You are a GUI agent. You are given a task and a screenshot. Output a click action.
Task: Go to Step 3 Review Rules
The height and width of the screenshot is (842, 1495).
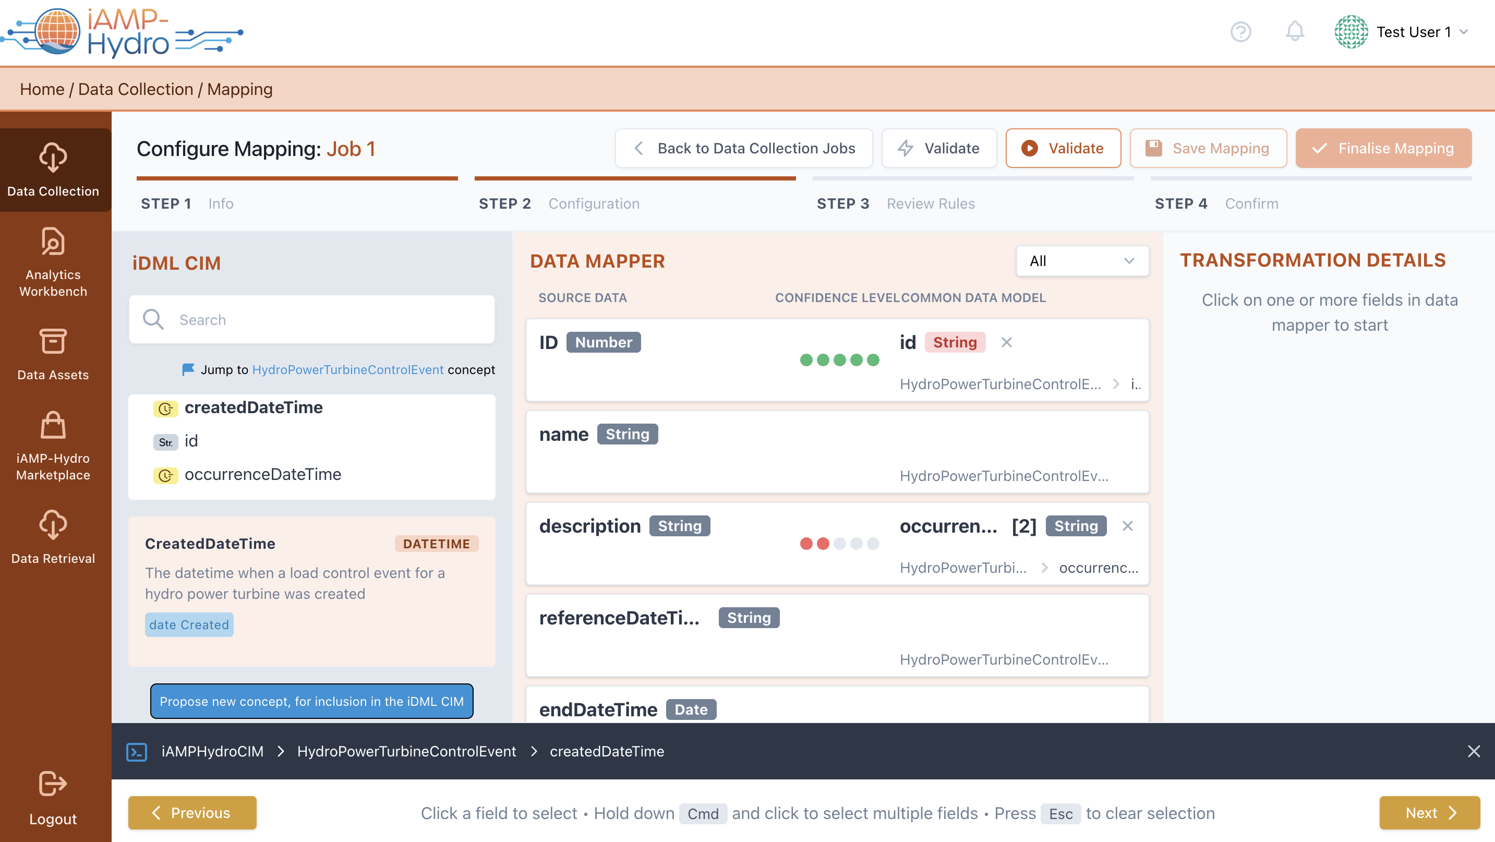tap(895, 203)
